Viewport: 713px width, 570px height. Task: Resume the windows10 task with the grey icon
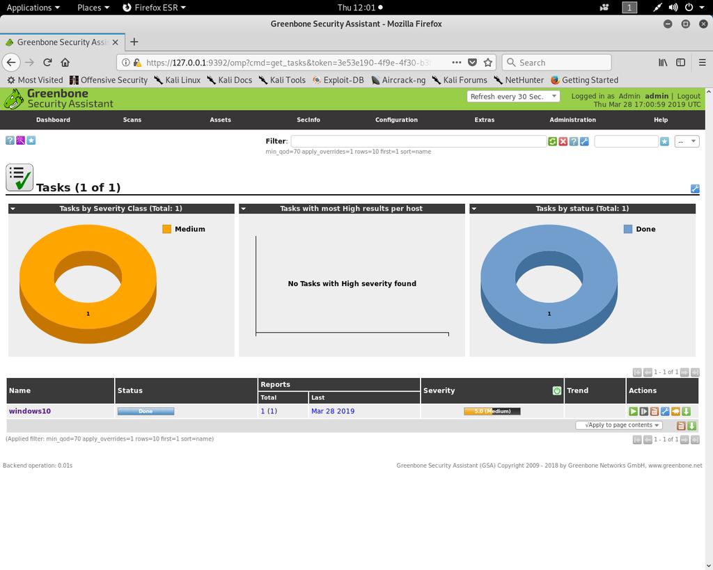tap(643, 411)
